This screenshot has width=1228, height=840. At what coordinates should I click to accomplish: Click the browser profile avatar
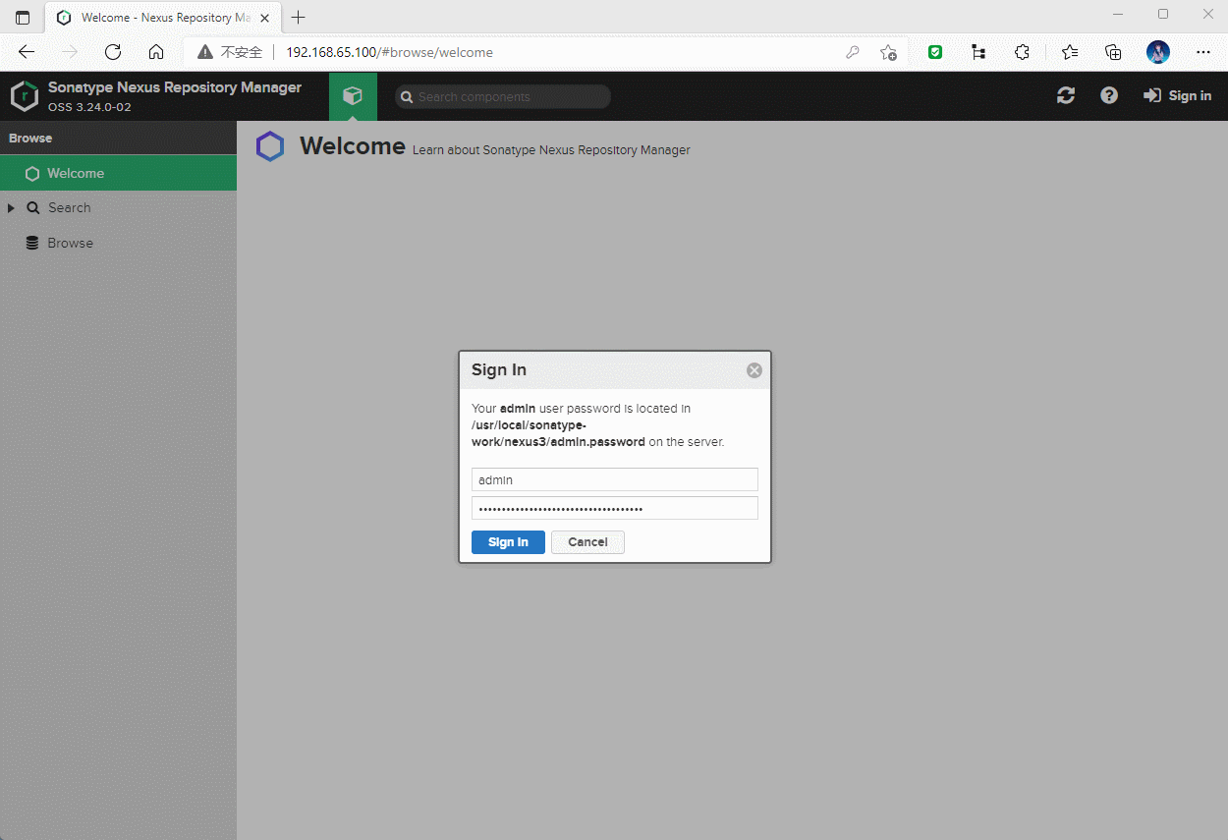coord(1158,52)
